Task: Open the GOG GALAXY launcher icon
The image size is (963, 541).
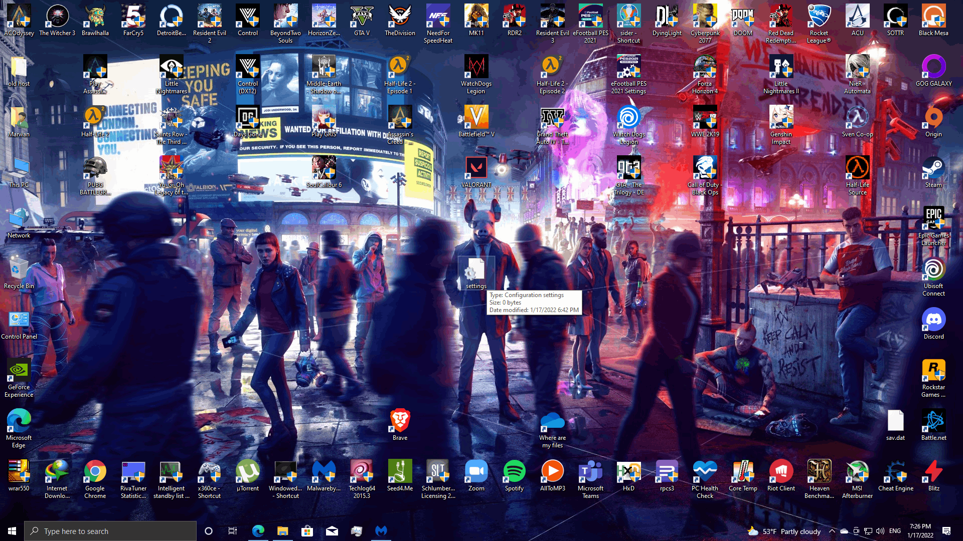Action: point(933,71)
